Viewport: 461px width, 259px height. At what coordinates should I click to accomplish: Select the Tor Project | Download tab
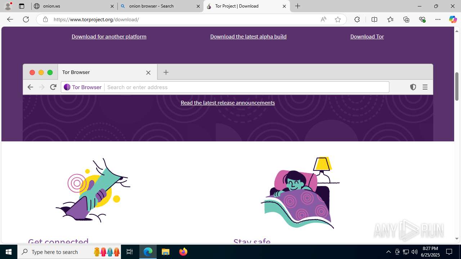point(246,6)
